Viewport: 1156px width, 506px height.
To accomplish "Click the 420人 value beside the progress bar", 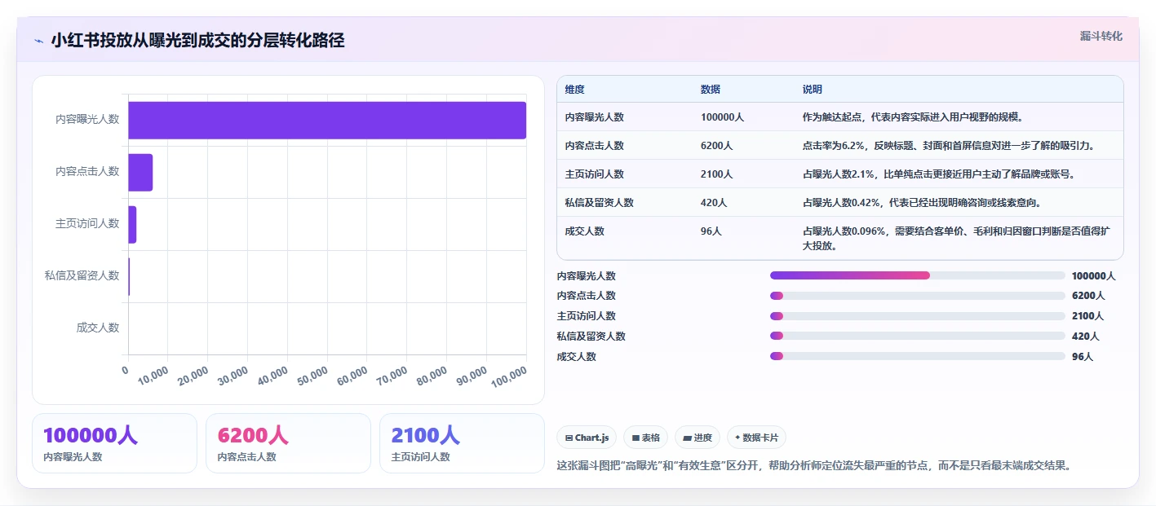I will click(x=1085, y=337).
